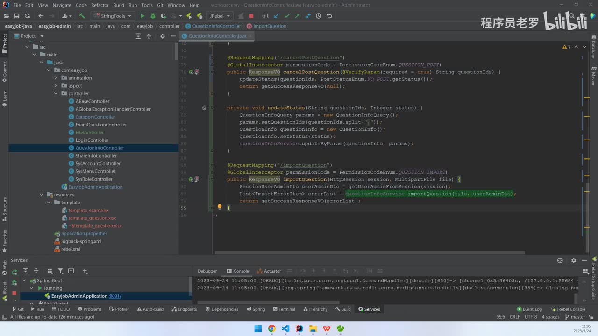This screenshot has height=336, width=598.
Task: Stop the running process via red square
Action: click(x=251, y=16)
